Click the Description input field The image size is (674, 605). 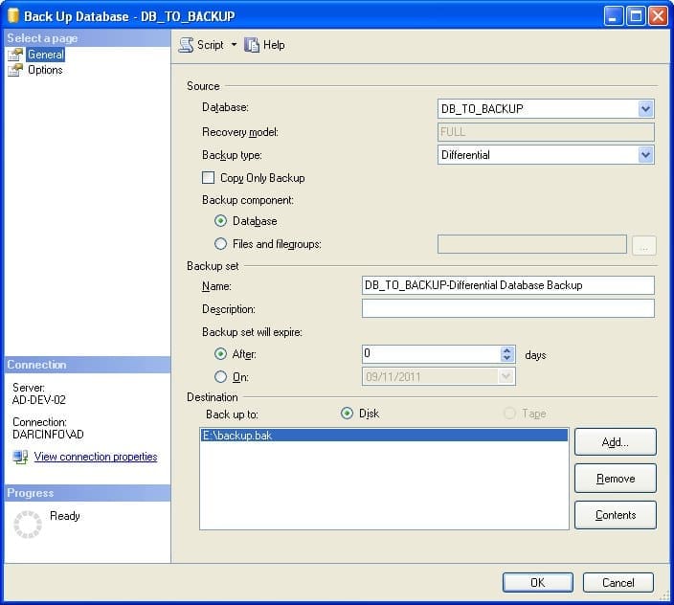pyautogui.click(x=508, y=308)
